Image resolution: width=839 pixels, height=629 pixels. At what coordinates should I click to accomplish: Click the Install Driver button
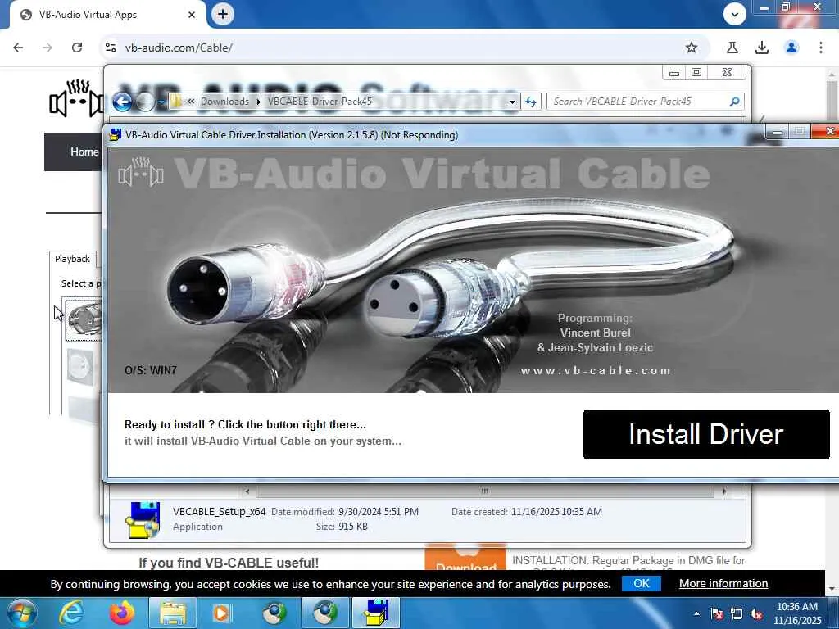pos(706,434)
